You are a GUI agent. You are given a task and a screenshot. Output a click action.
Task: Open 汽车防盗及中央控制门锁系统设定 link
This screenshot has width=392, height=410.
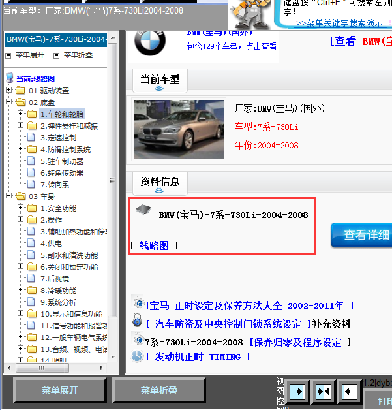[x=228, y=324]
